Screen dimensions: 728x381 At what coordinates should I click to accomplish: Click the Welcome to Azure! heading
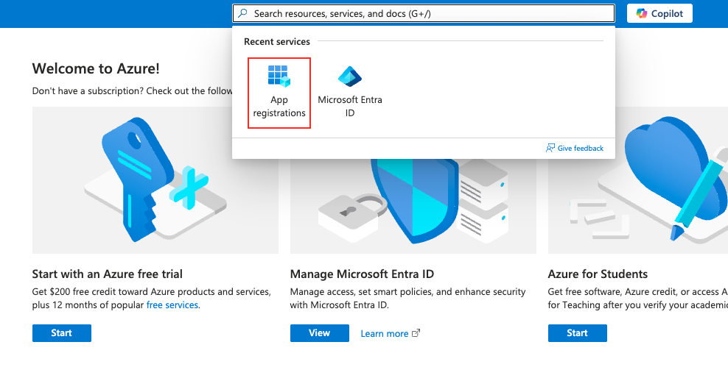click(x=96, y=69)
